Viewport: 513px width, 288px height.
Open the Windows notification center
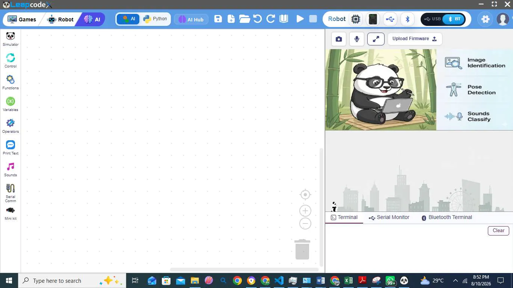[x=501, y=280]
